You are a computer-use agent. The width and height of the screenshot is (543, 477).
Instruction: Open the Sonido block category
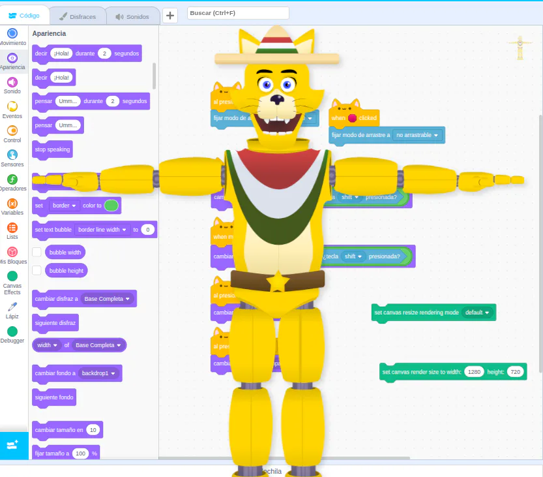tap(12, 85)
